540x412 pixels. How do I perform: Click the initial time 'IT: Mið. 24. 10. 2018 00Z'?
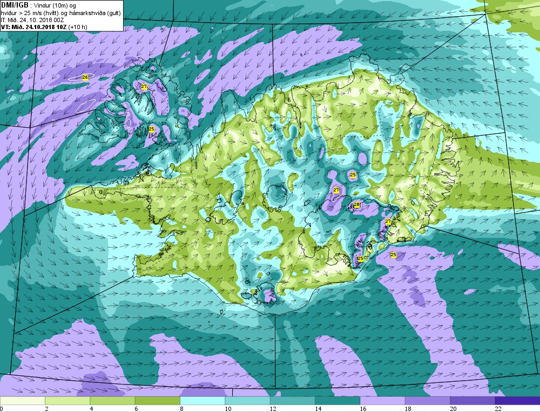pyautogui.click(x=32, y=20)
